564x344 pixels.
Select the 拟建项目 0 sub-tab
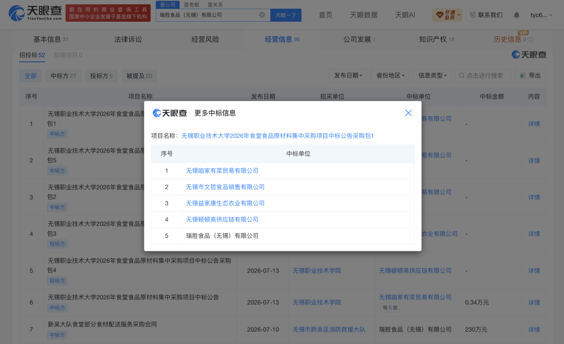(x=68, y=55)
